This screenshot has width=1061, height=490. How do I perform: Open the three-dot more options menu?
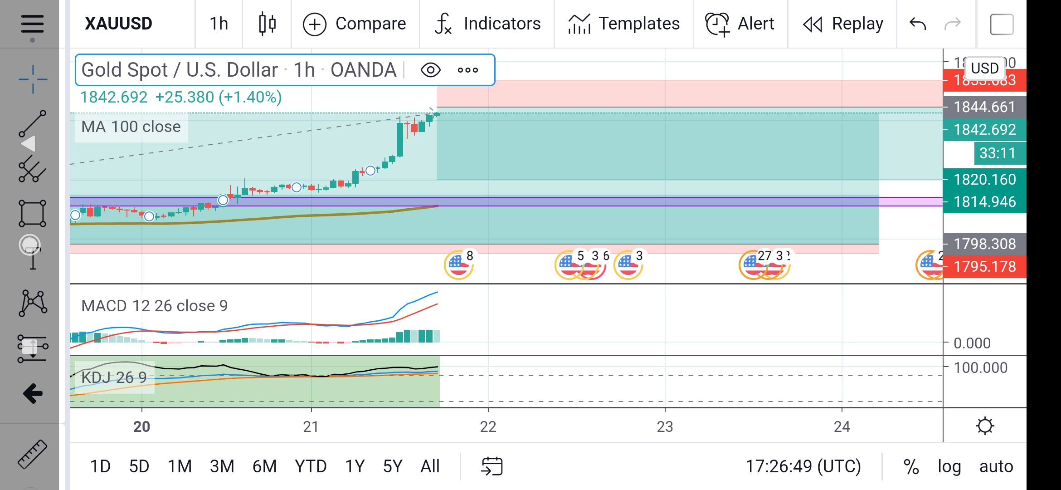(x=468, y=70)
